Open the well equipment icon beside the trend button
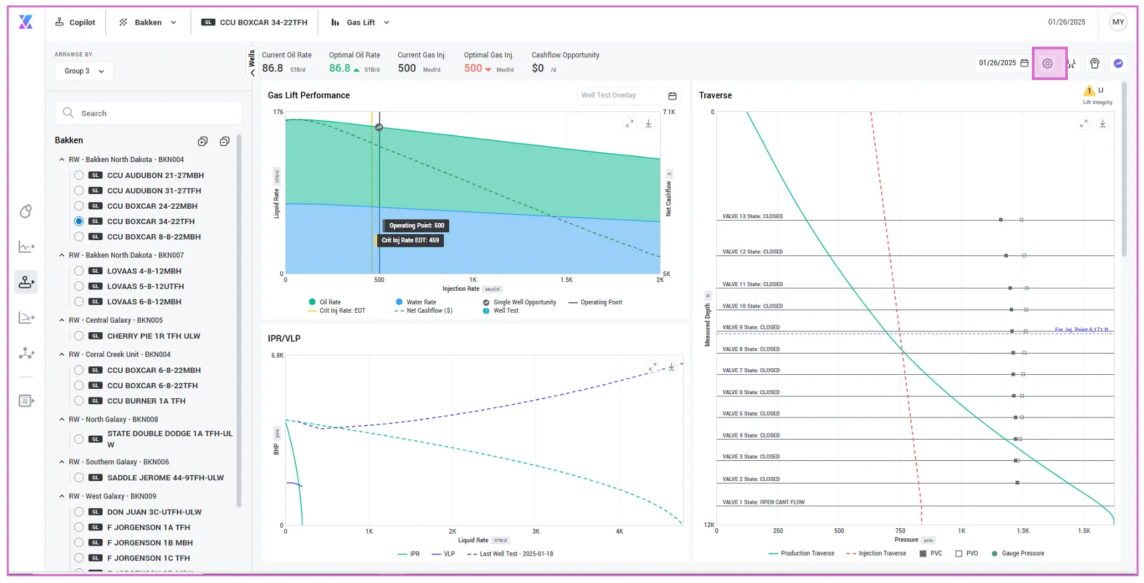Screen dimensions: 1144x583 click(x=1095, y=63)
